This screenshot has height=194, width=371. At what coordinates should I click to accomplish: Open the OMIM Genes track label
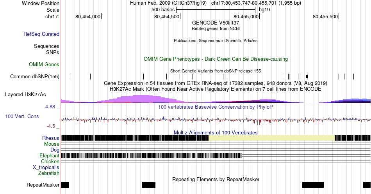pos(44,64)
